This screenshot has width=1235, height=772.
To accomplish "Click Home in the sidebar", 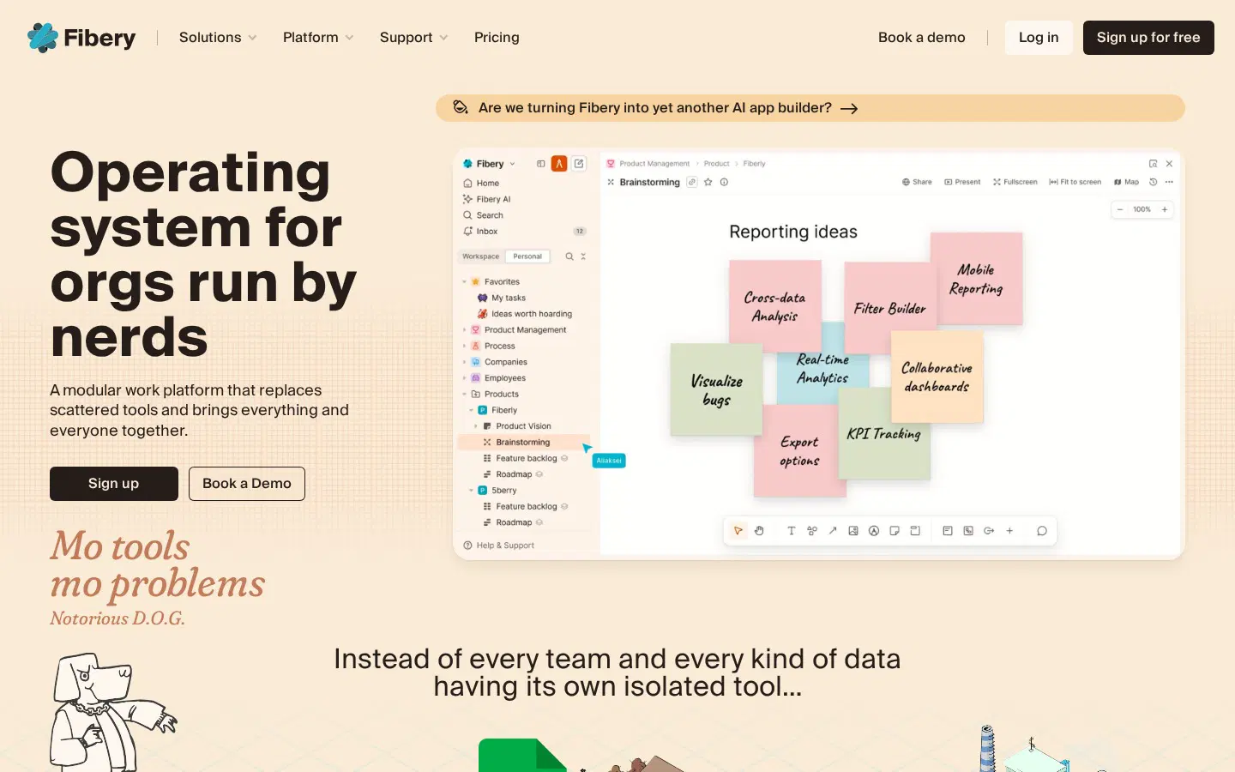I will pyautogui.click(x=481, y=184).
